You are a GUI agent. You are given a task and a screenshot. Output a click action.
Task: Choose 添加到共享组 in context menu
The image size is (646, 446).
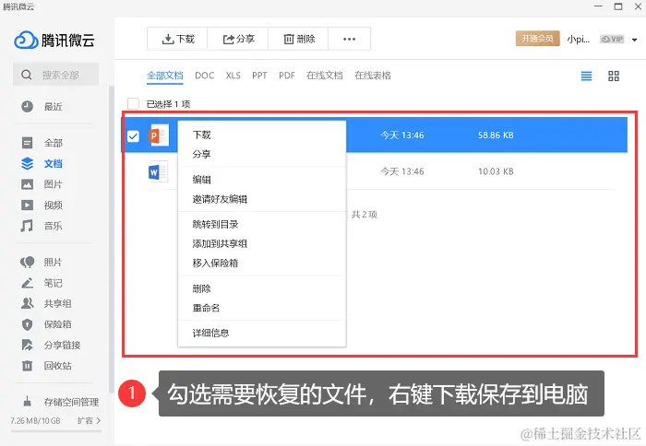(x=261, y=243)
